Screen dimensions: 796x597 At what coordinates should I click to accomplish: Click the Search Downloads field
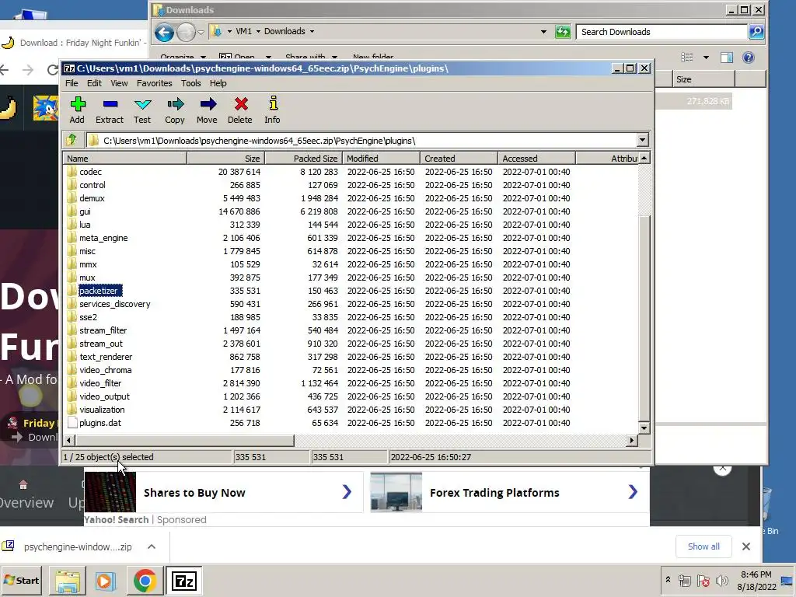[x=662, y=31]
